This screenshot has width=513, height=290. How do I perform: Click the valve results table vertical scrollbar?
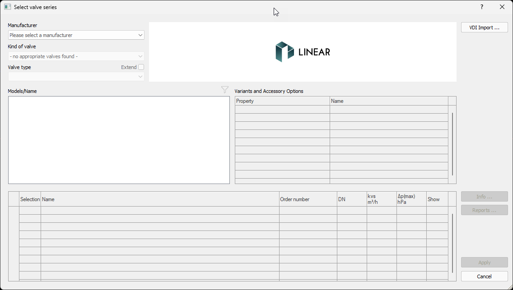(452, 243)
